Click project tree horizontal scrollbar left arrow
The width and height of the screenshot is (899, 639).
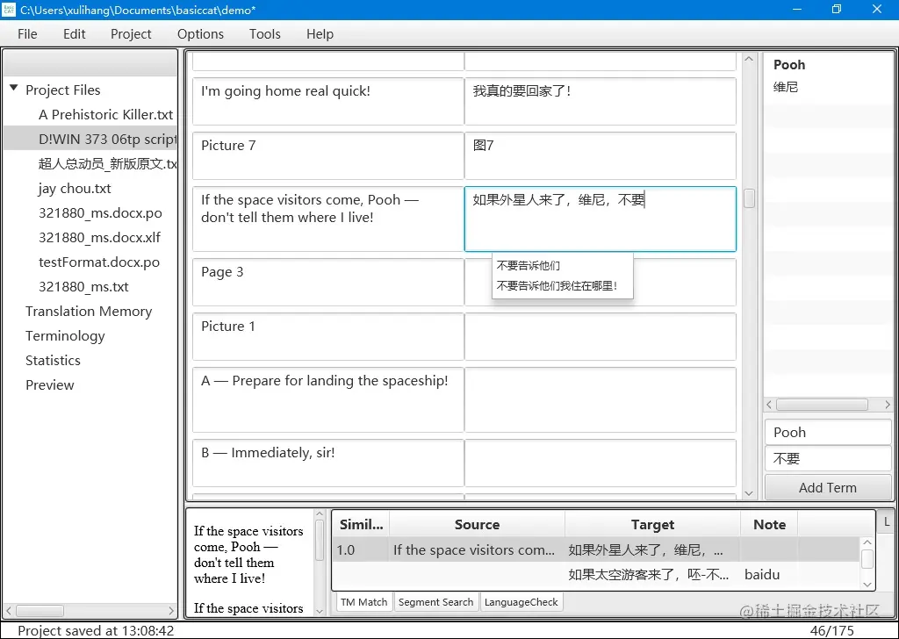pos(9,611)
